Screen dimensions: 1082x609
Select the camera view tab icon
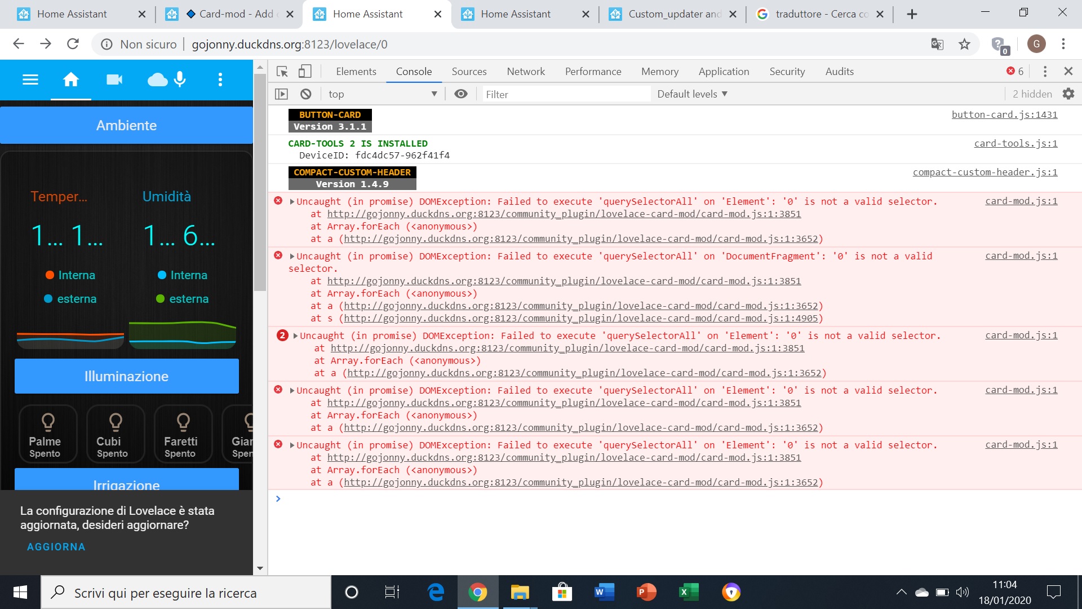pyautogui.click(x=114, y=80)
